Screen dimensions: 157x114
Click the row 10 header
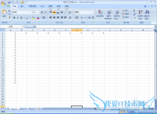click(3, 58)
